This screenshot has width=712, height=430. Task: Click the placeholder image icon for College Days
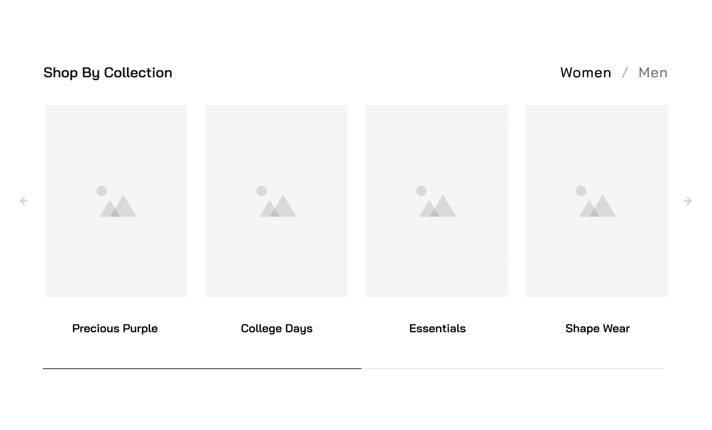click(x=277, y=202)
